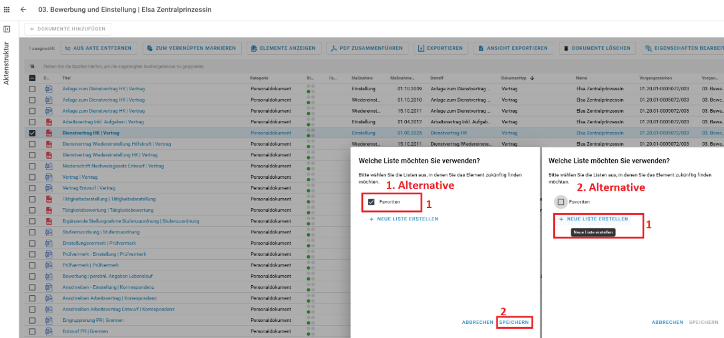Check the unchecked Favoriten checkbox
The height and width of the screenshot is (338, 724).
coord(561,202)
